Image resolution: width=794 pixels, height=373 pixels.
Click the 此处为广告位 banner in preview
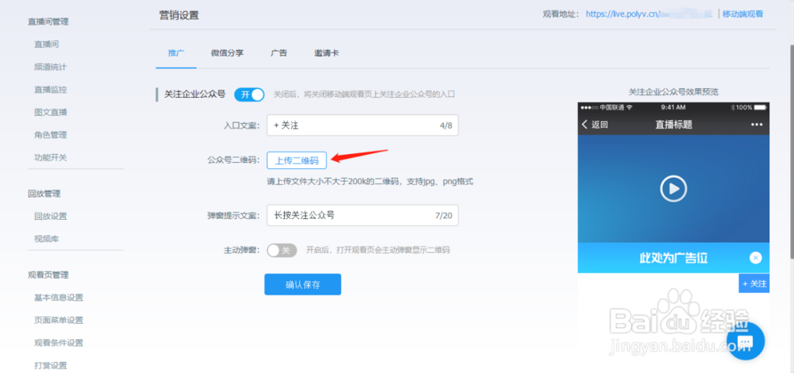pyautogui.click(x=673, y=258)
